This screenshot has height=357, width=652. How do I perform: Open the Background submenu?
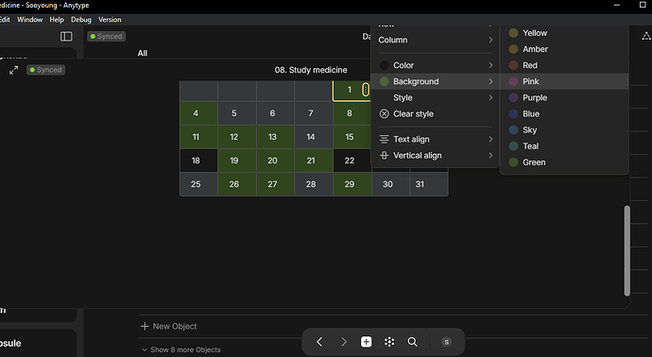point(435,81)
